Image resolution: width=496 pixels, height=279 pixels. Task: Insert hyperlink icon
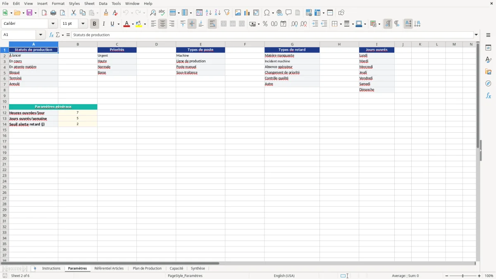click(279, 13)
